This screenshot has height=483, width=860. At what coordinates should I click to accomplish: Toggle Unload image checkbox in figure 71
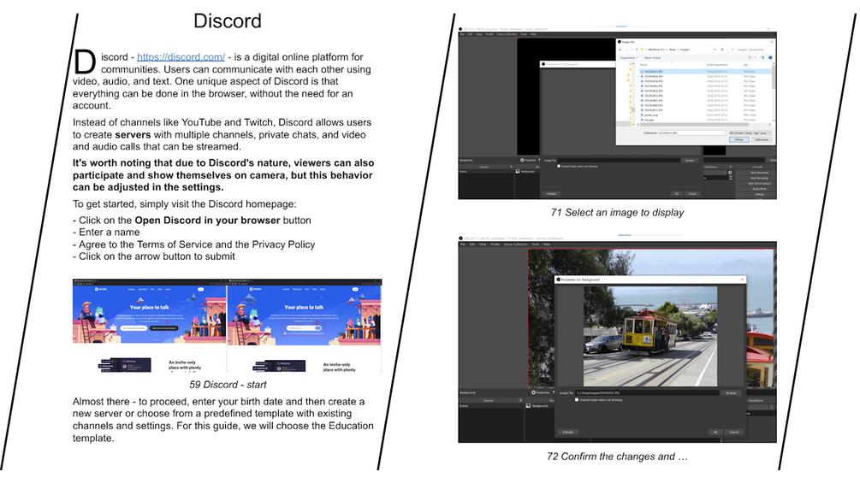[x=559, y=167]
